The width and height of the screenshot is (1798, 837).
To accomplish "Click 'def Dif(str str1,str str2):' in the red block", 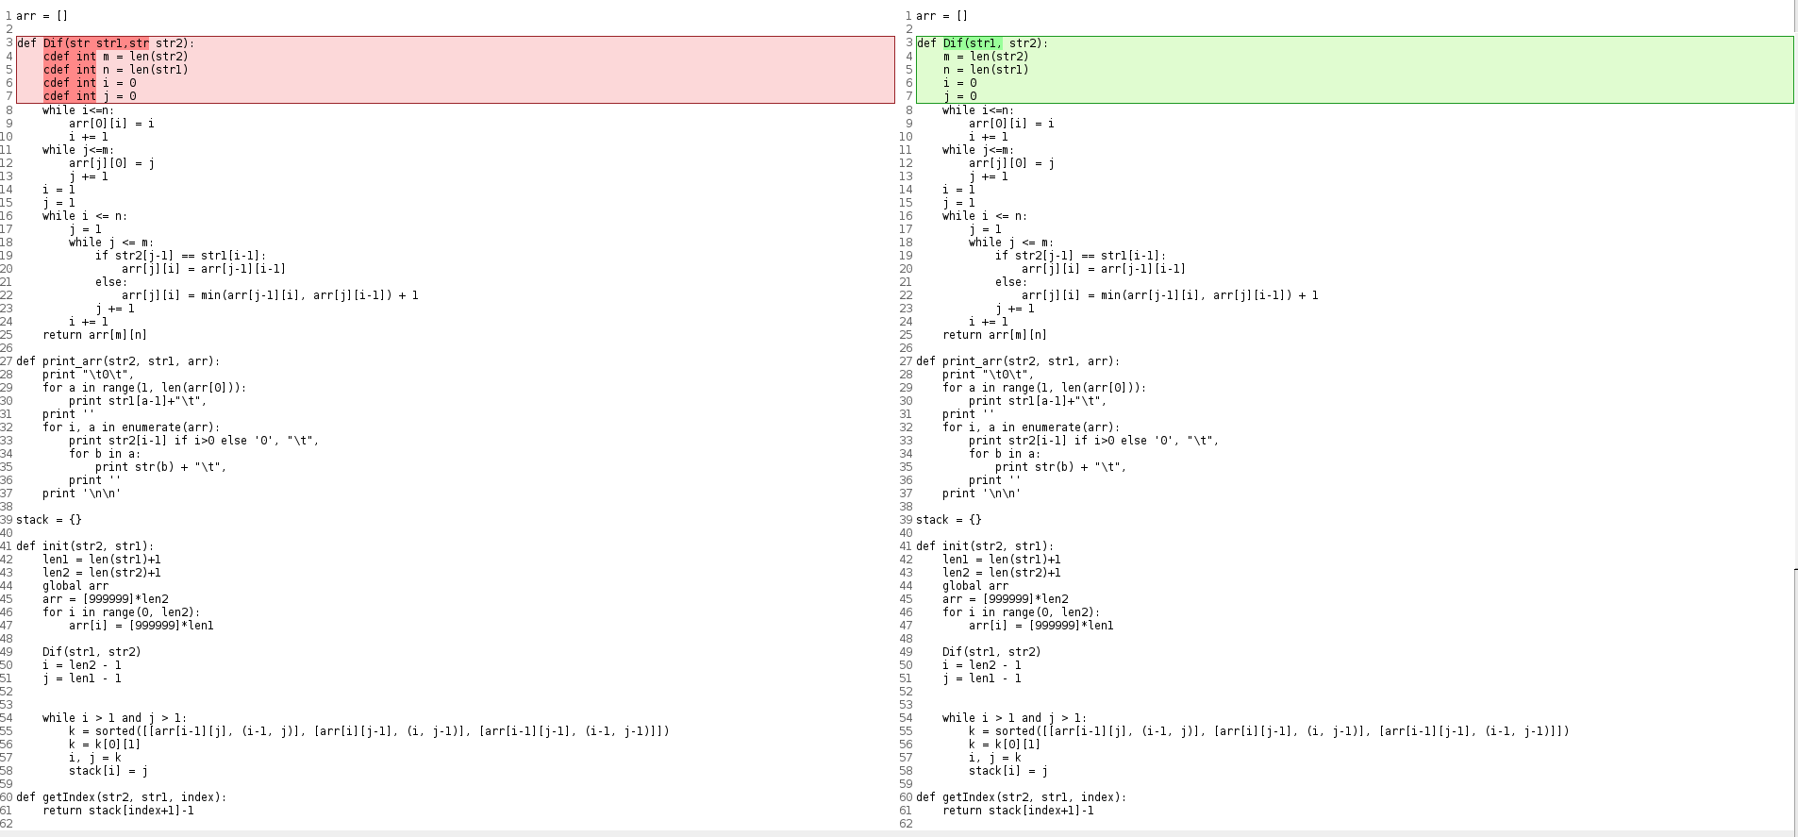I will (x=106, y=43).
